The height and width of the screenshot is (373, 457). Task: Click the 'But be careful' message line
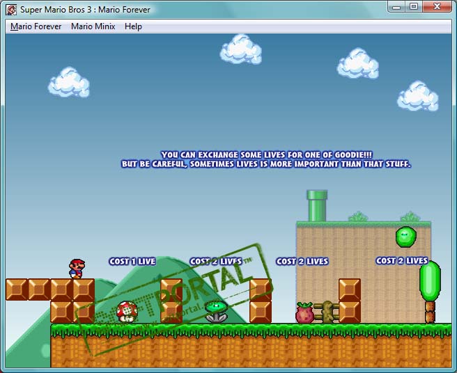266,164
